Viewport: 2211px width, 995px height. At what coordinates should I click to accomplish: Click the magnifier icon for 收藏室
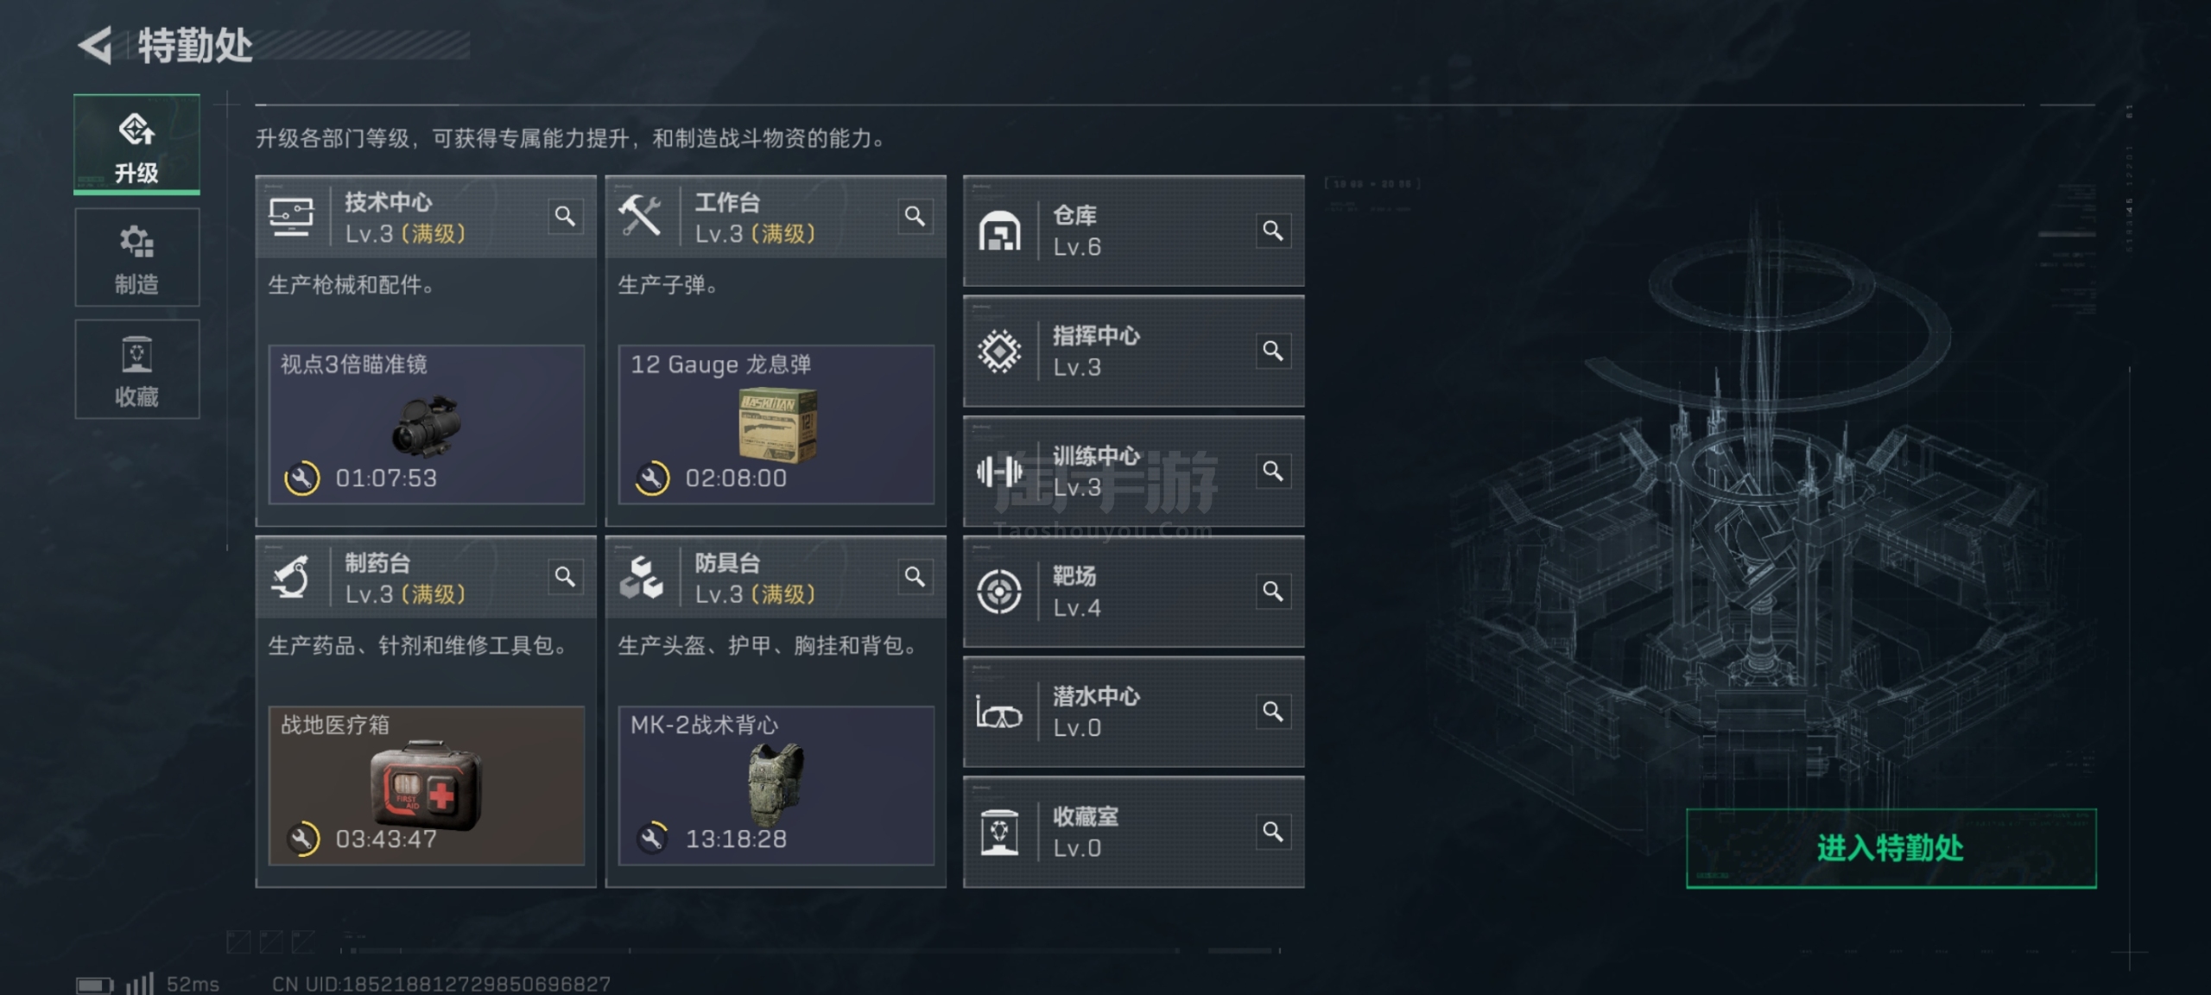click(x=1272, y=831)
